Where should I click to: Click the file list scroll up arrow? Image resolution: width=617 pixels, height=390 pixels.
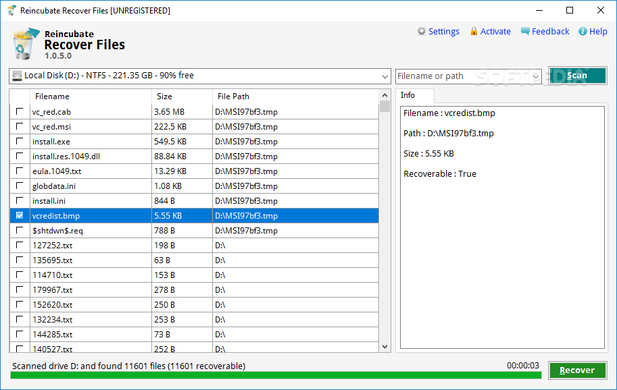pyautogui.click(x=385, y=95)
